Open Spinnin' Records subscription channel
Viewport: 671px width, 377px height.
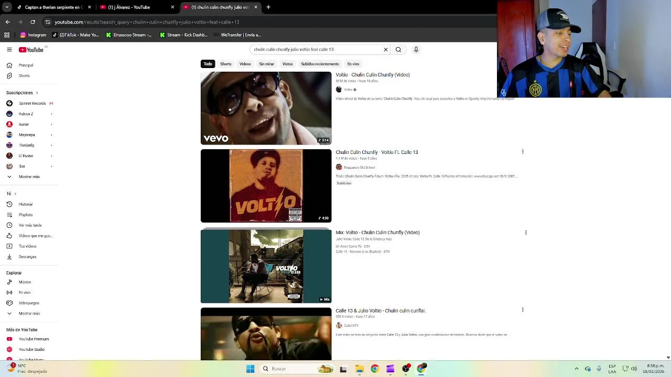tap(29, 104)
